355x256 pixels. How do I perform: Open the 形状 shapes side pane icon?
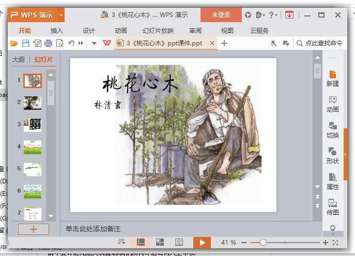tap(333, 156)
